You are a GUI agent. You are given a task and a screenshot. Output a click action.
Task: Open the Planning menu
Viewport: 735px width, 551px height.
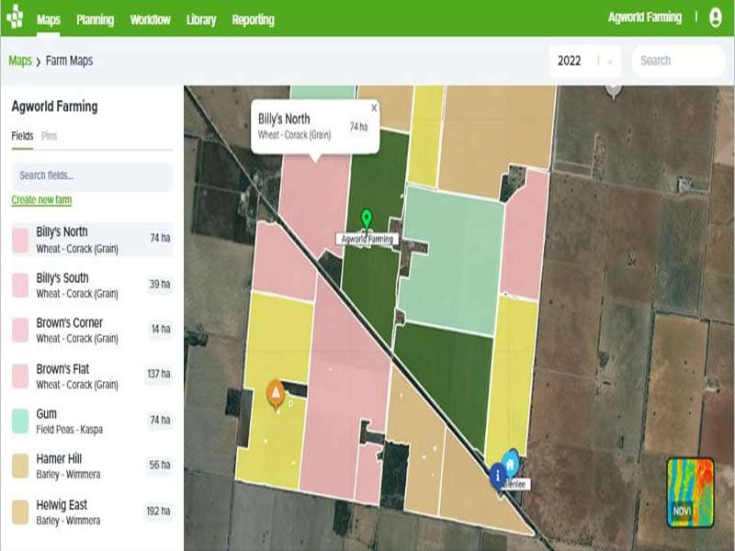(96, 19)
